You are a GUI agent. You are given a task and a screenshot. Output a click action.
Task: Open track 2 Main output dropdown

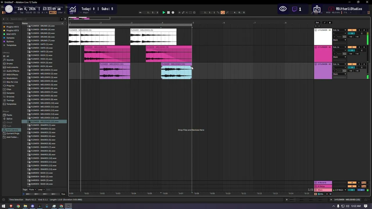pos(339,57)
